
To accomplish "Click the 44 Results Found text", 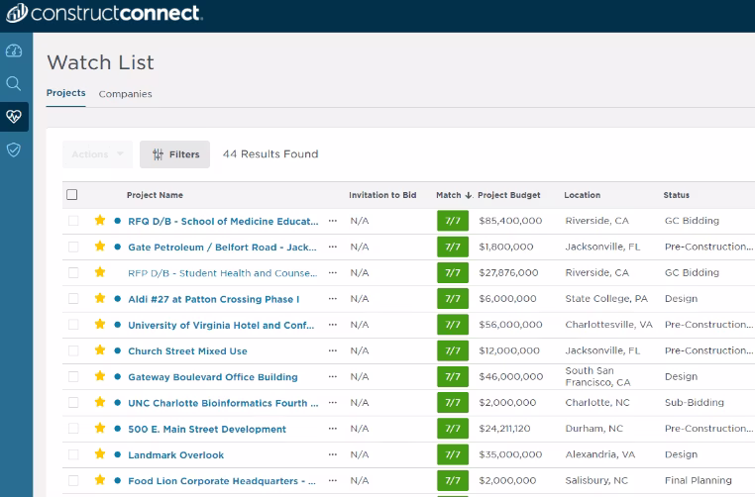I will pos(270,154).
